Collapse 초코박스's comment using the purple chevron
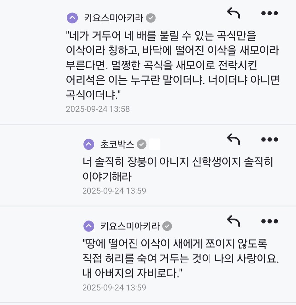The height and width of the screenshot is (305, 296). click(x=89, y=144)
